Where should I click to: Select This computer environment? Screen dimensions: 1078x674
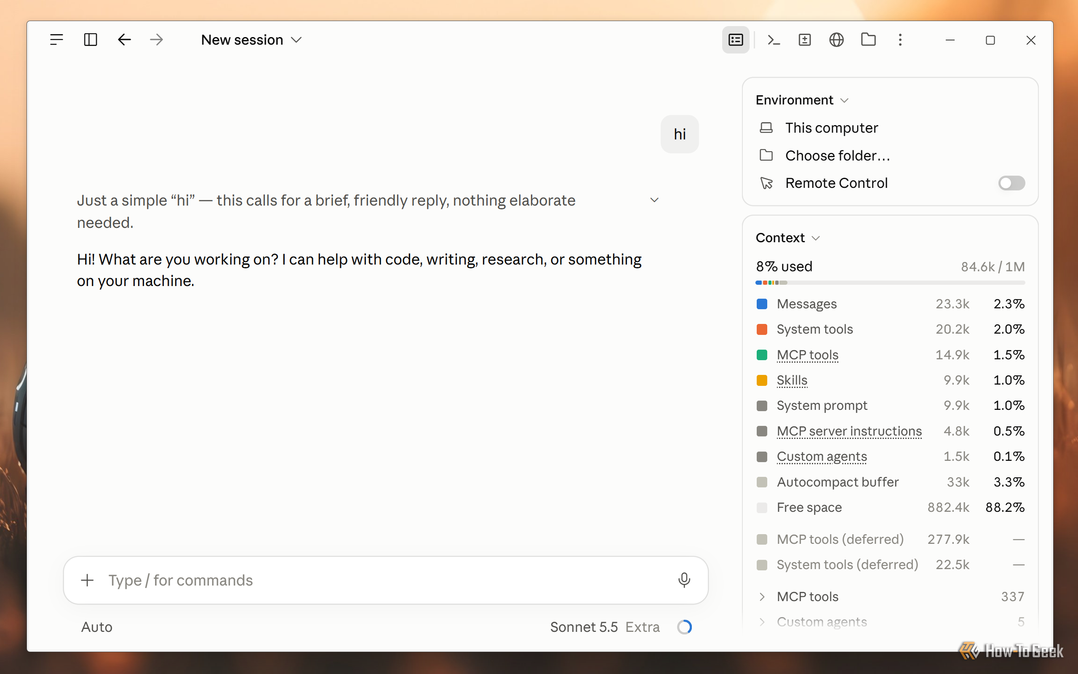tap(832, 128)
